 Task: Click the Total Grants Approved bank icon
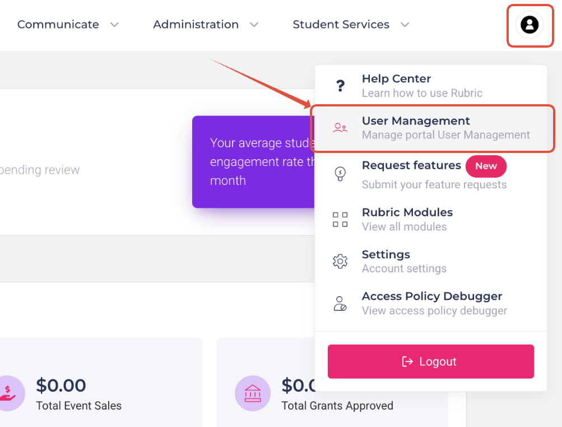point(253,393)
